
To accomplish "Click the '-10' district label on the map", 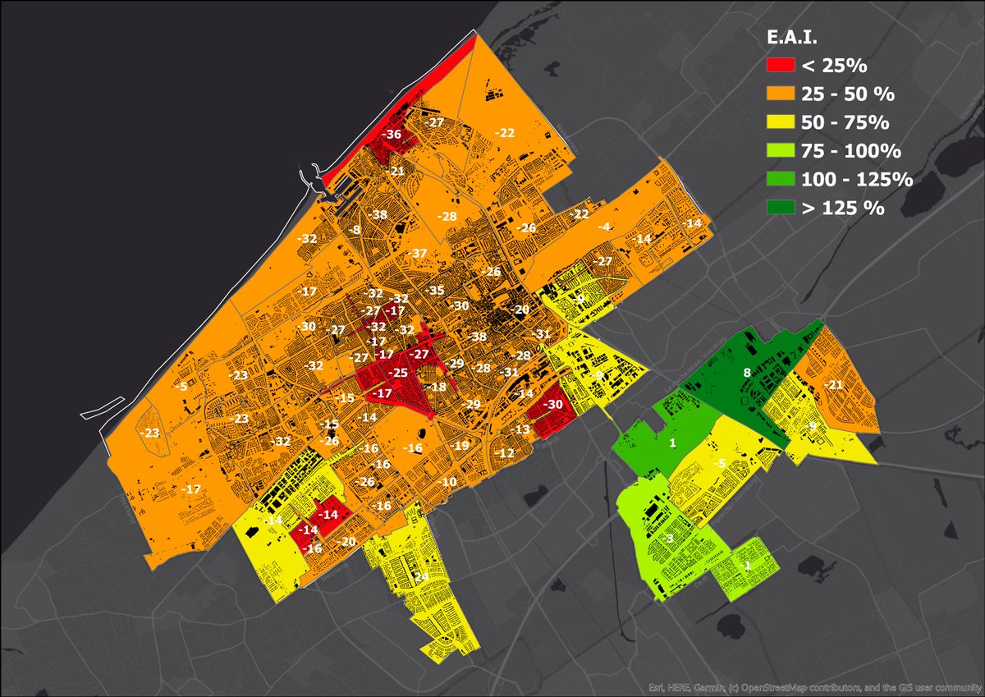I will tap(447, 481).
